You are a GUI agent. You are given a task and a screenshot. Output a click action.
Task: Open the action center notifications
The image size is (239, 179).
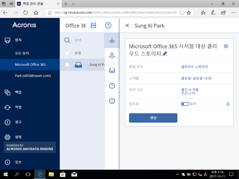coord(231,174)
